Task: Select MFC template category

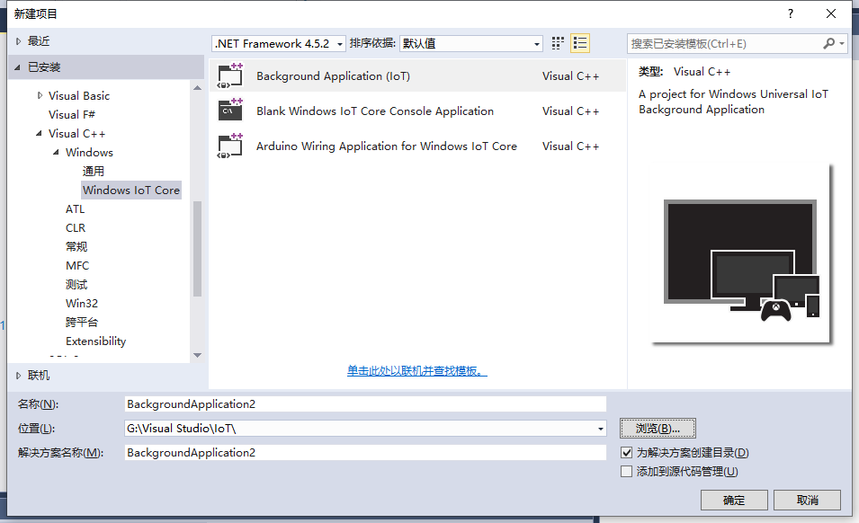Action: (77, 265)
